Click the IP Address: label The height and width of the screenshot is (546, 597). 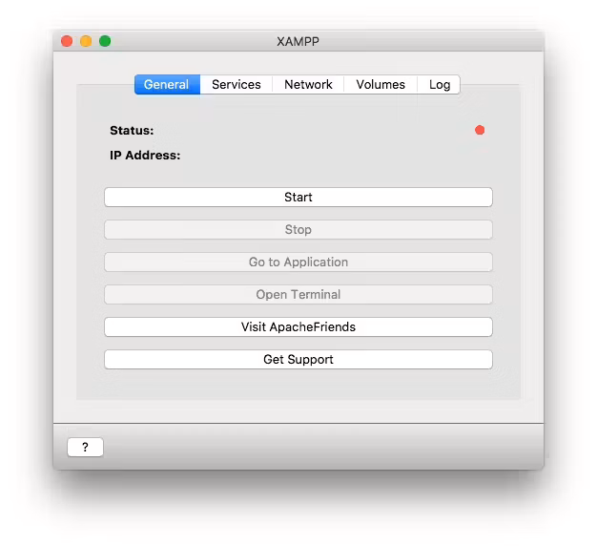click(x=145, y=156)
